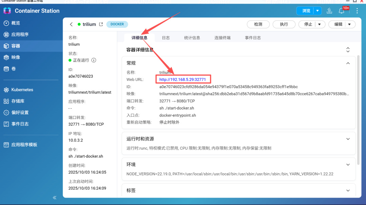This screenshot has width=366, height=205.
Task: Click the short ID a0e70746023
Action: coord(81,76)
